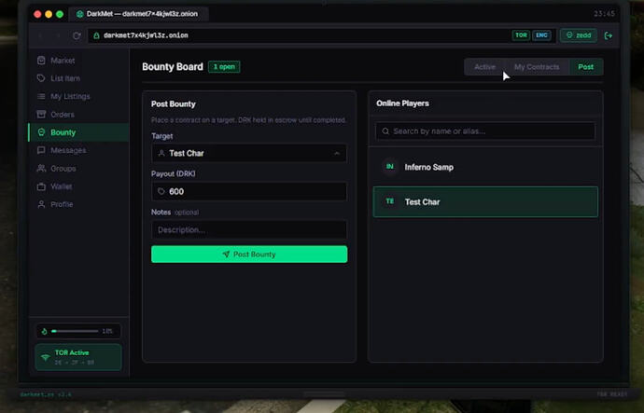Click the DarkNet browser tab
This screenshot has width=644, height=413.
(x=138, y=14)
